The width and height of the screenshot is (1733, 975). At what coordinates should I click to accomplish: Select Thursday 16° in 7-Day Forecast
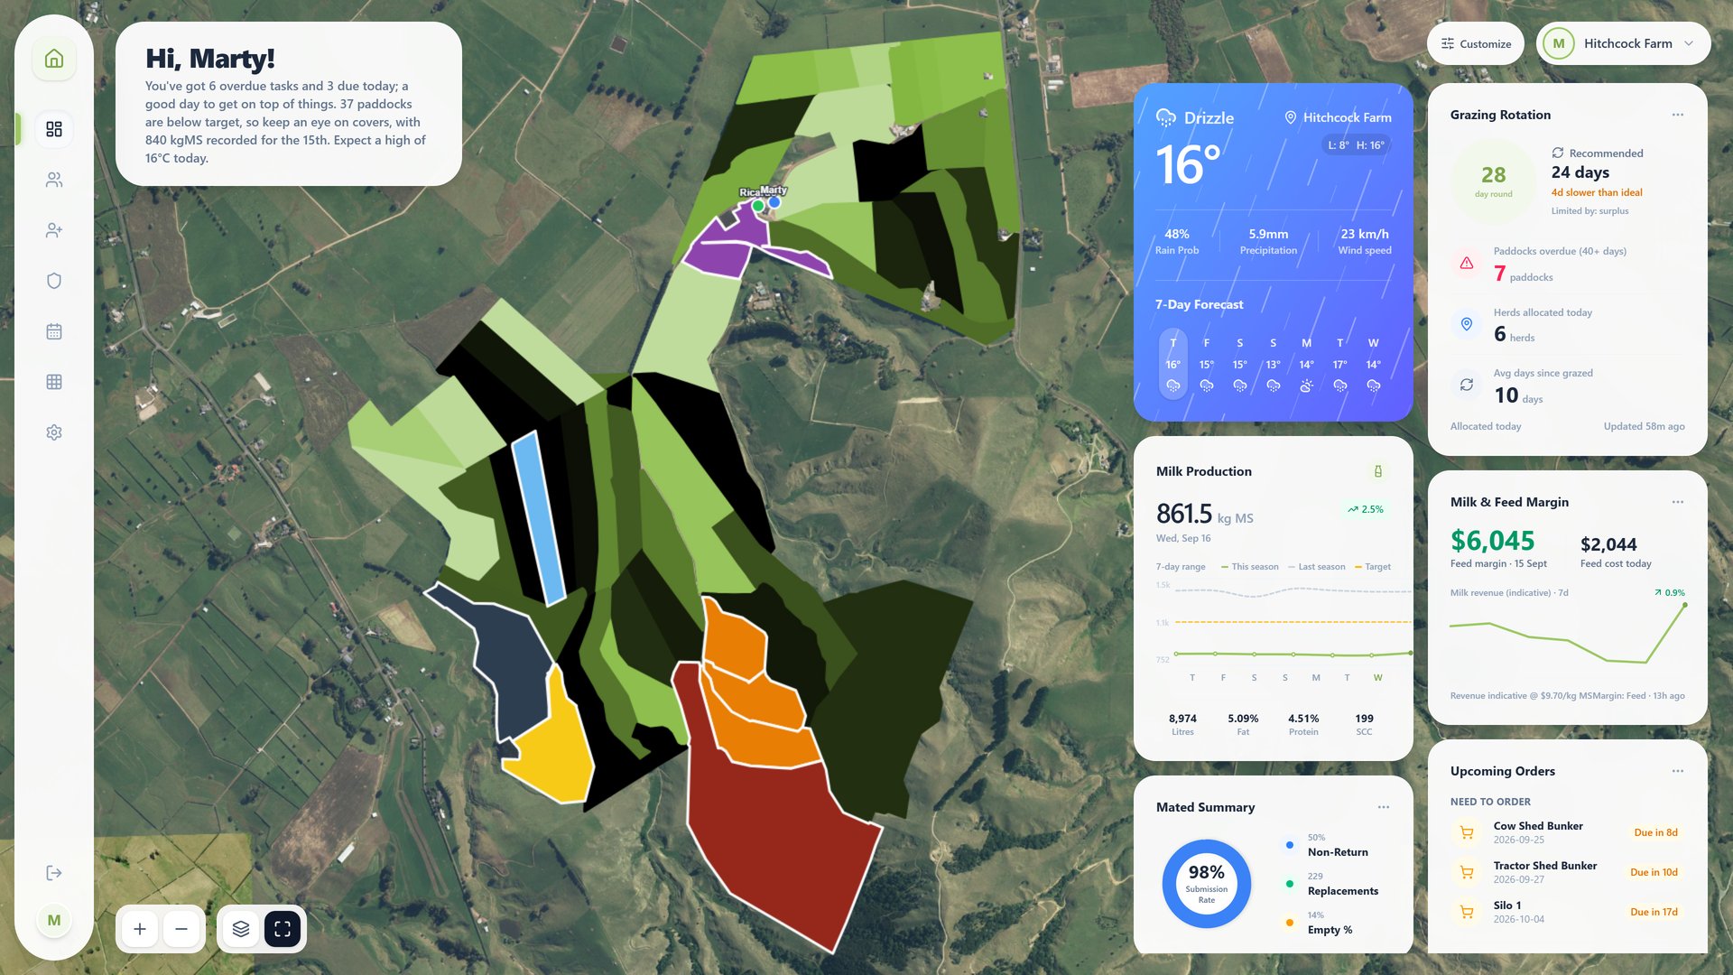click(1172, 364)
